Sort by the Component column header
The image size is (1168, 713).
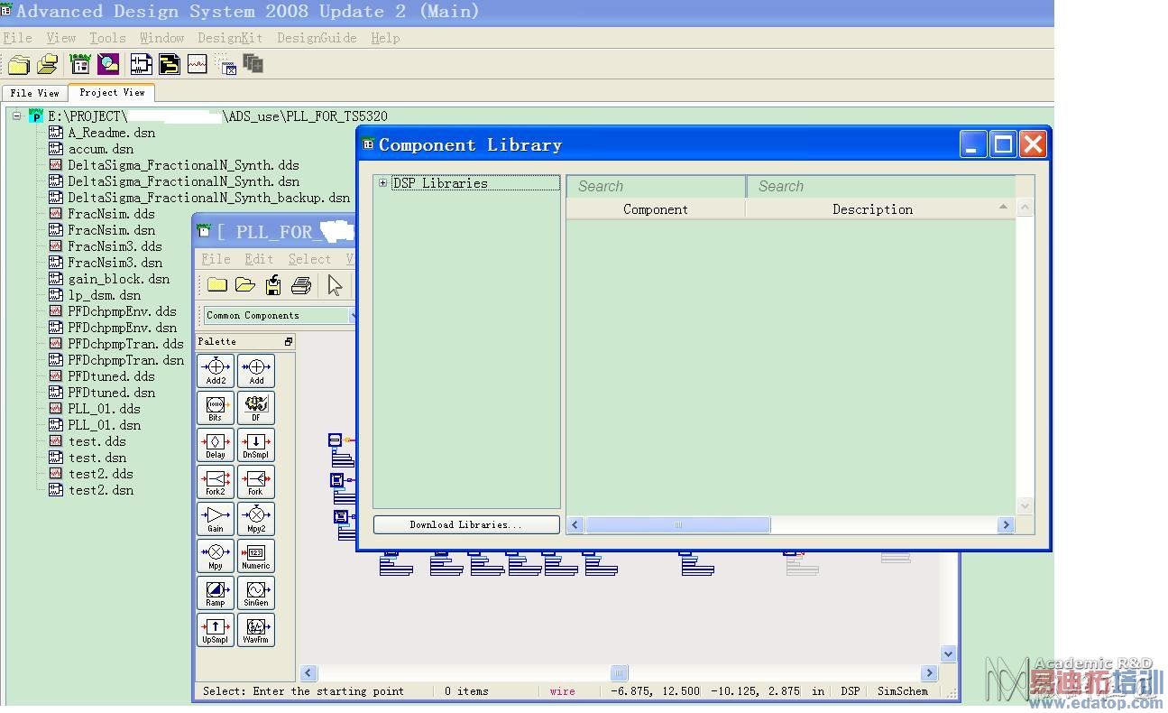coord(656,208)
